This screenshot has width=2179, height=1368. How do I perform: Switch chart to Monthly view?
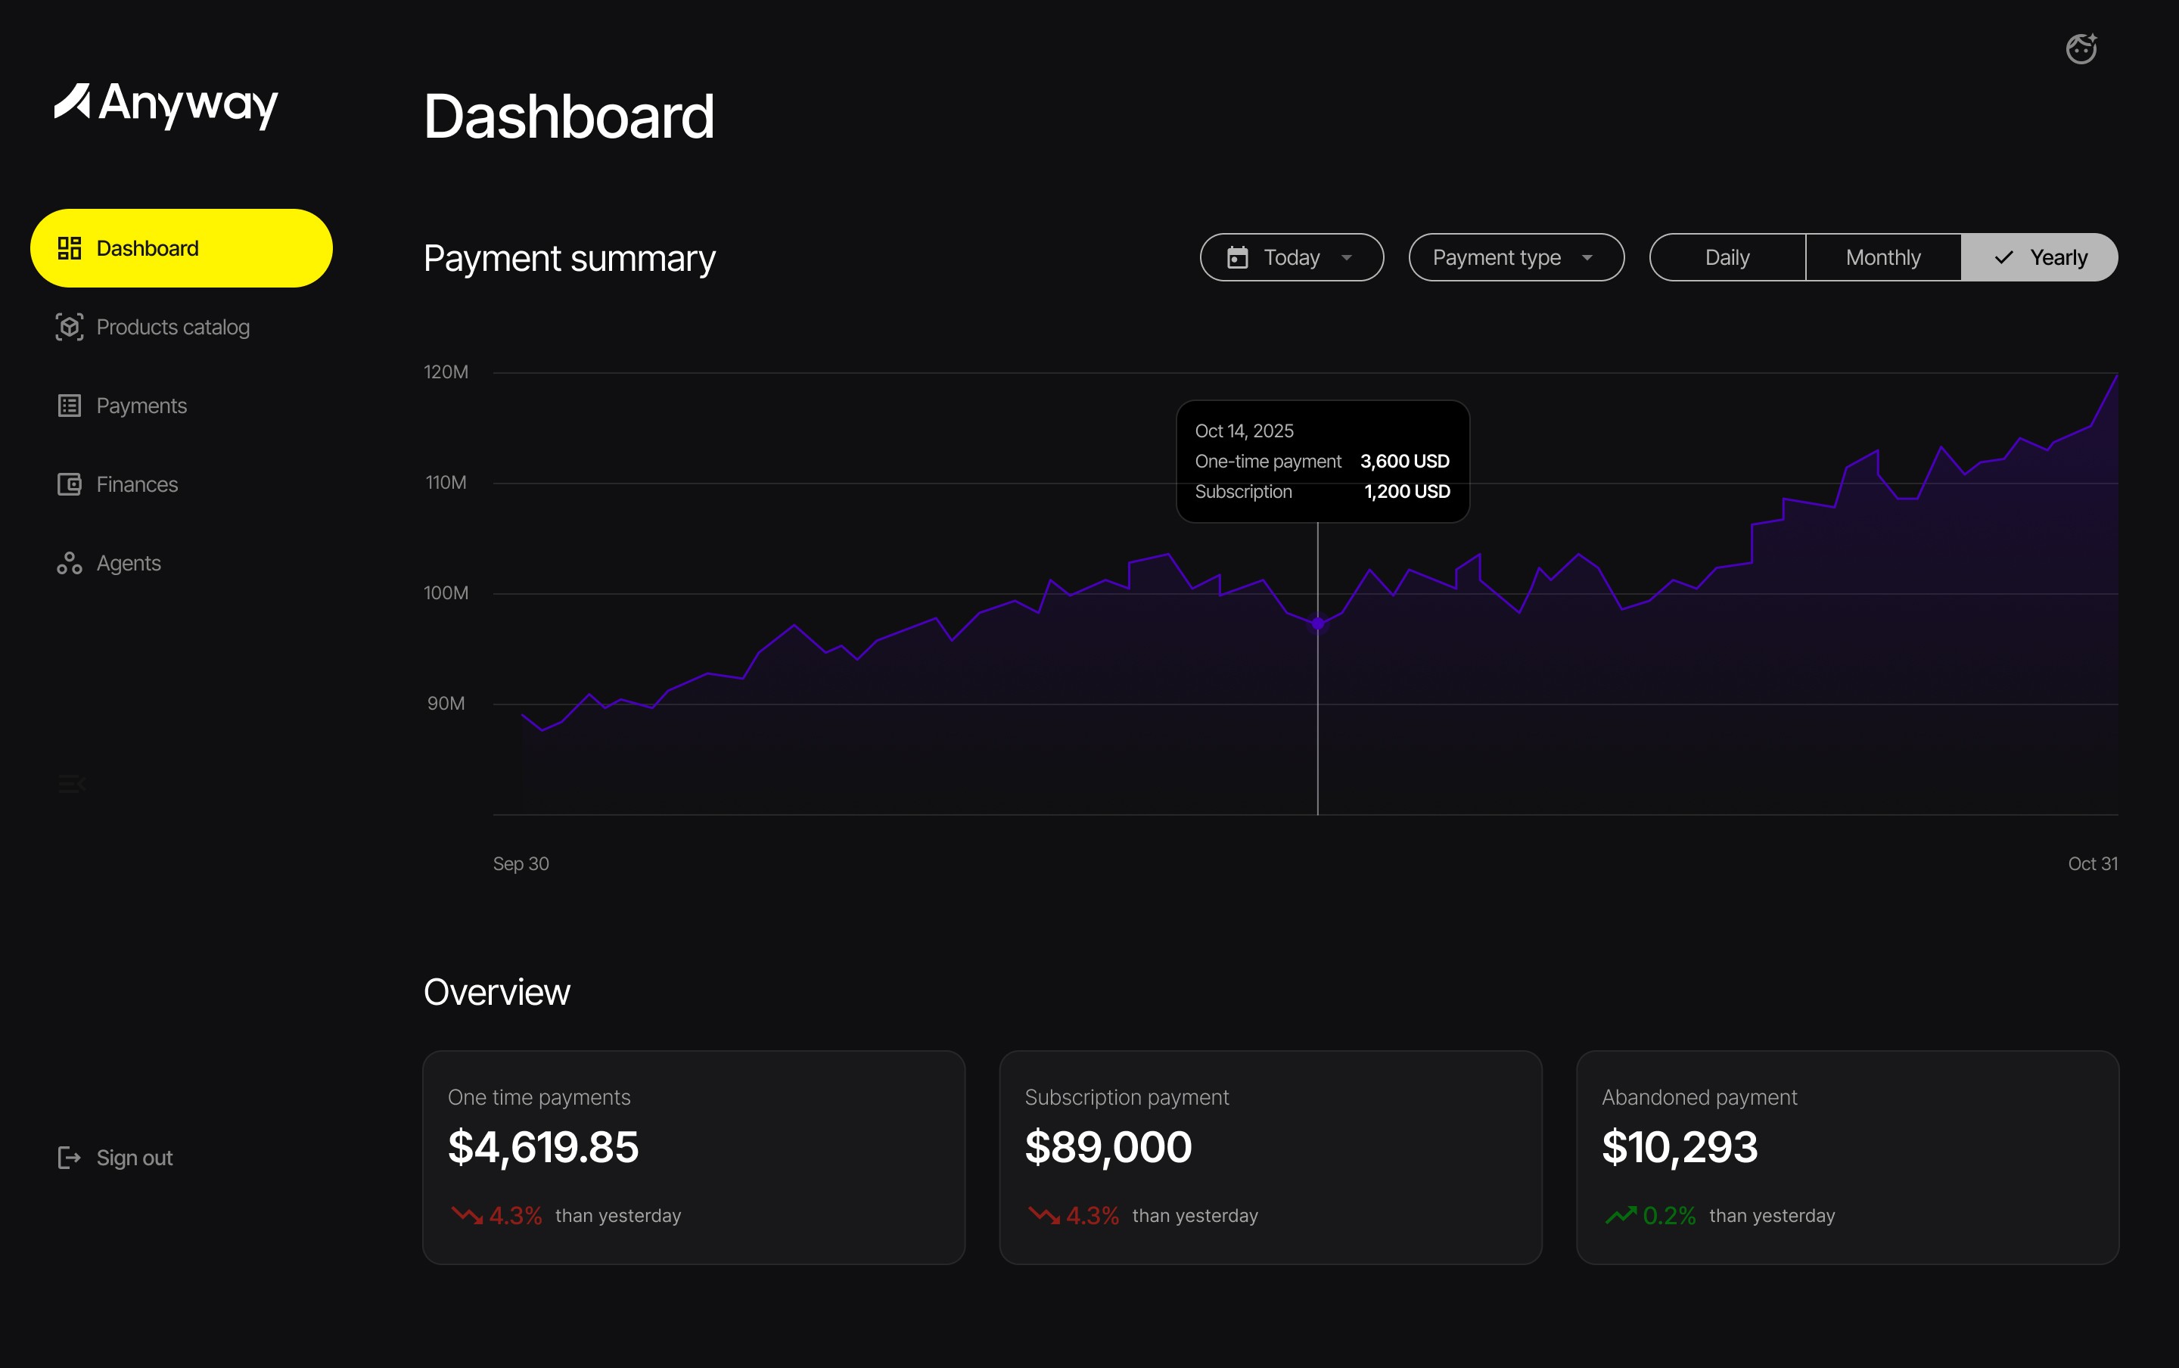click(x=1882, y=258)
